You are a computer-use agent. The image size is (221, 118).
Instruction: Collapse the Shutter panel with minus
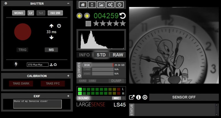coord(68,3)
